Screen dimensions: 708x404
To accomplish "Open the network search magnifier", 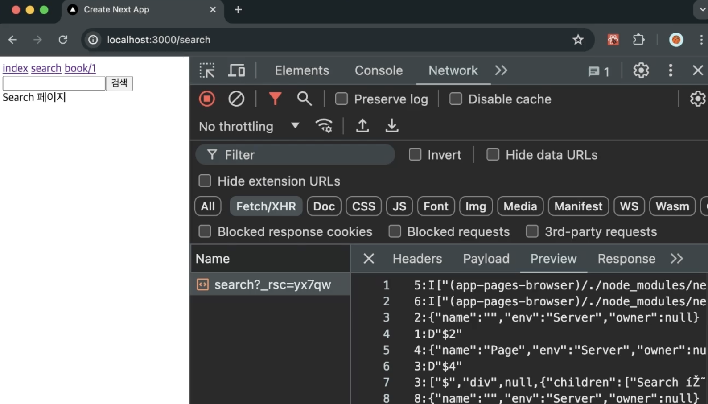I will click(x=305, y=99).
